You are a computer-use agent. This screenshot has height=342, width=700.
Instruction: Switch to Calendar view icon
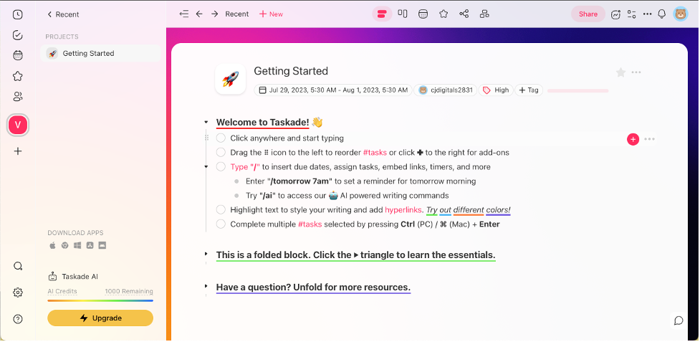click(423, 14)
